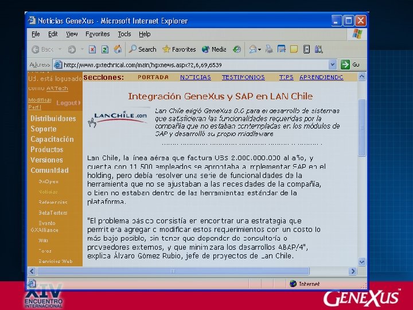Click the vertical scrollbar thumb
413x310 pixels.
tap(362, 128)
